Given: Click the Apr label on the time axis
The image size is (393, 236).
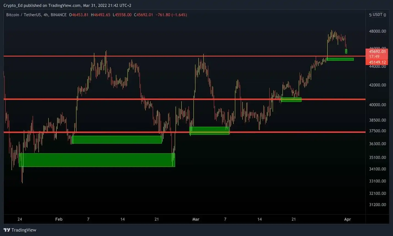Looking at the screenshot, I should click(347, 219).
